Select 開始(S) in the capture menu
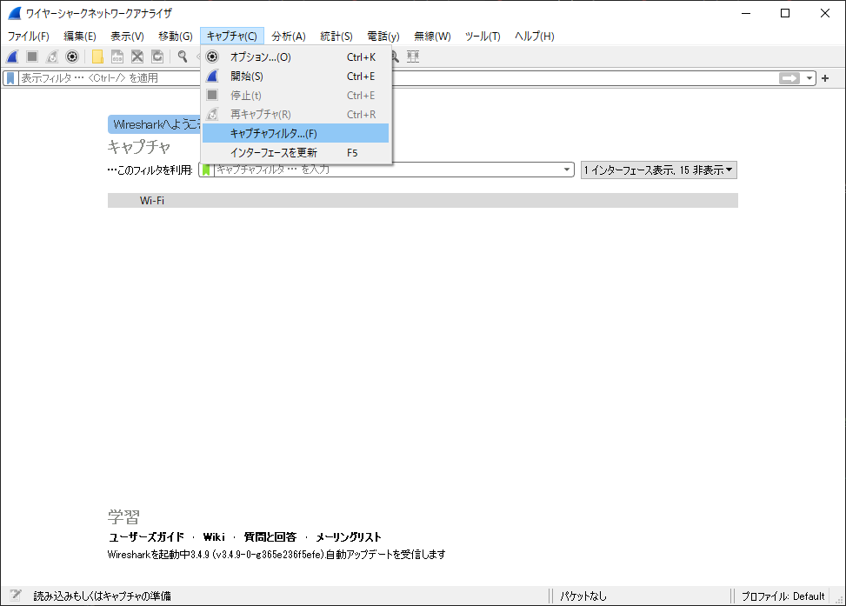Viewport: 846px width, 606px height. [296, 77]
